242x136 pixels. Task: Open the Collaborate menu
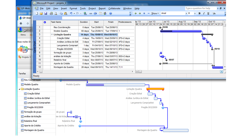click(x=114, y=8)
